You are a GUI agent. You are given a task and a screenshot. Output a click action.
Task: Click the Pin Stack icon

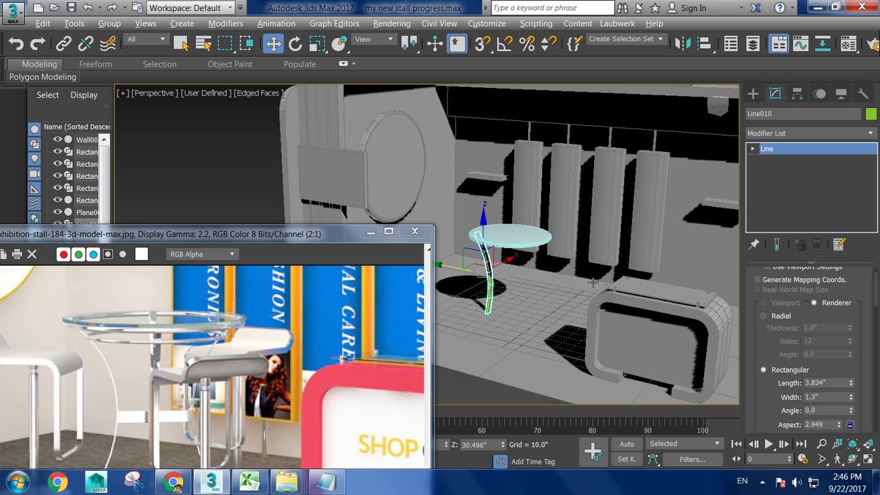754,244
